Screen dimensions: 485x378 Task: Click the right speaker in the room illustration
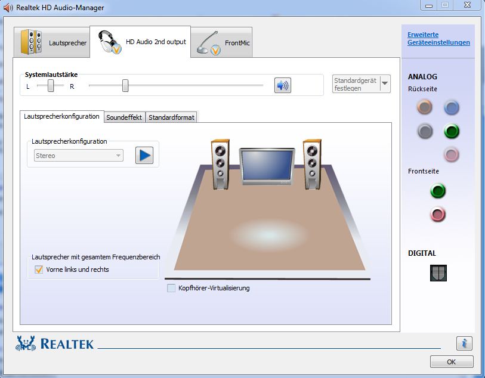312,164
